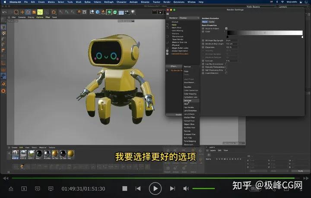Open the viewport hamburger menu
This screenshot has width=311, height=198.
pyautogui.click(x=9, y=17)
